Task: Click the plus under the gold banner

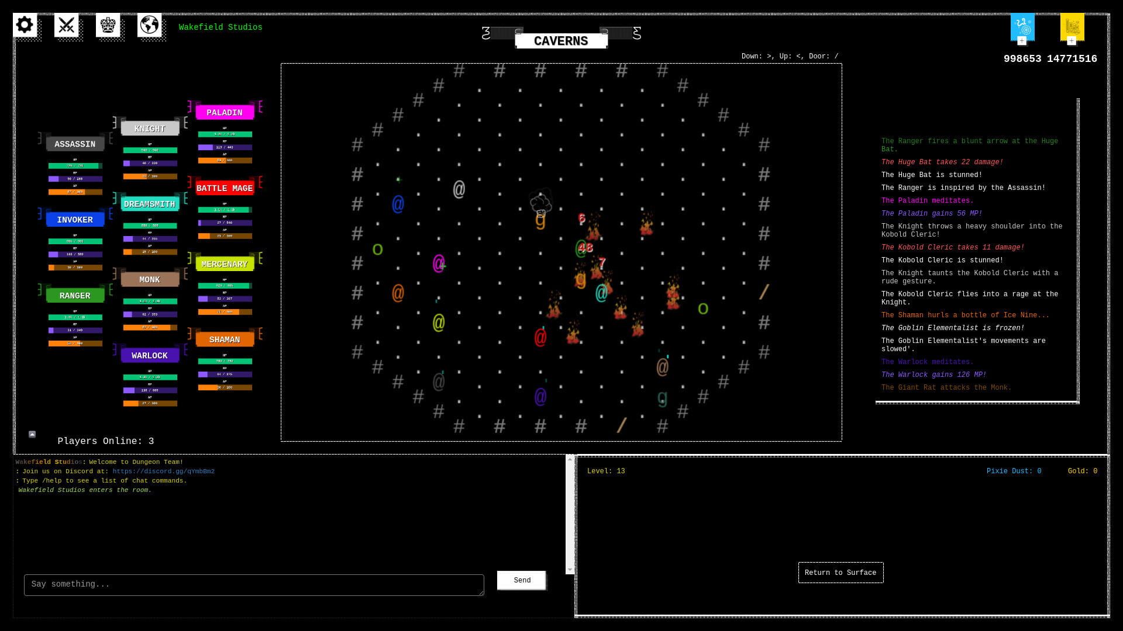Action: (1071, 41)
